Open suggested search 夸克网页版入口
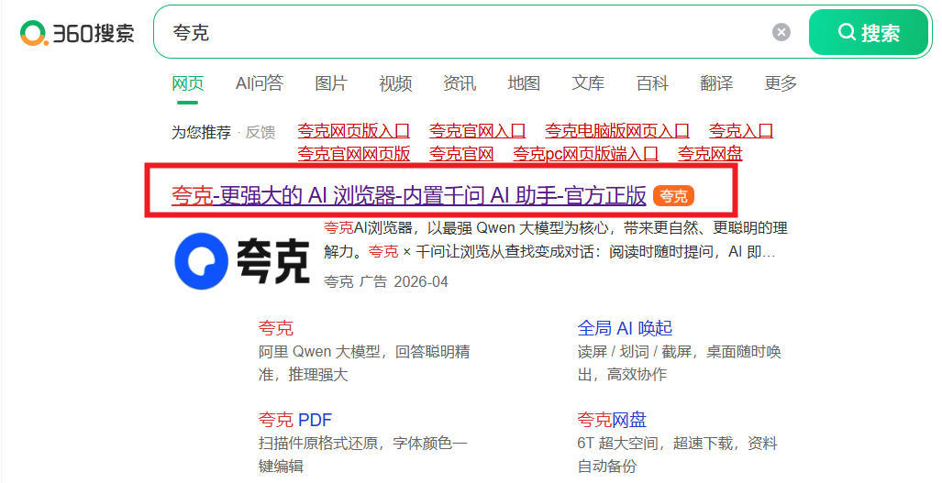942x483 pixels. tap(353, 131)
